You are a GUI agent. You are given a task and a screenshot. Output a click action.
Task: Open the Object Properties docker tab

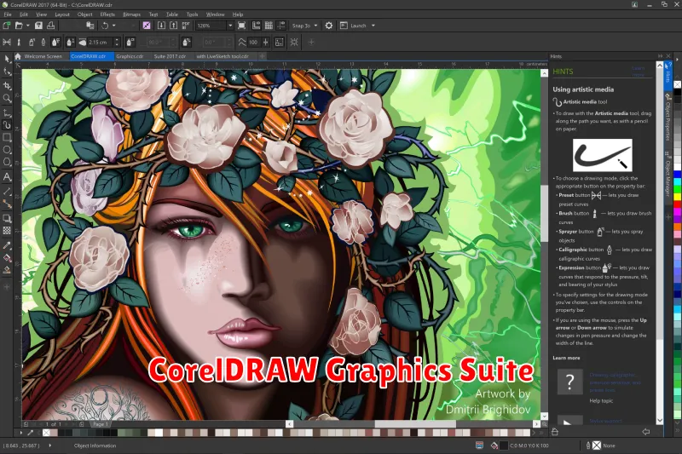tap(668, 119)
